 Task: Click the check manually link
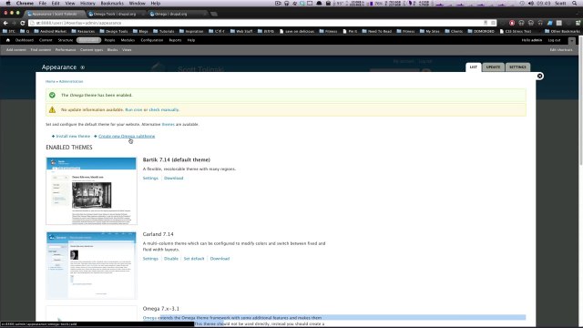(164, 109)
